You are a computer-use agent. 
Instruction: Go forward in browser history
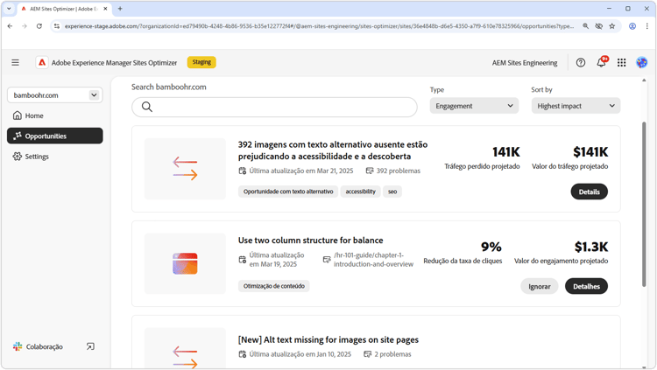(25, 26)
